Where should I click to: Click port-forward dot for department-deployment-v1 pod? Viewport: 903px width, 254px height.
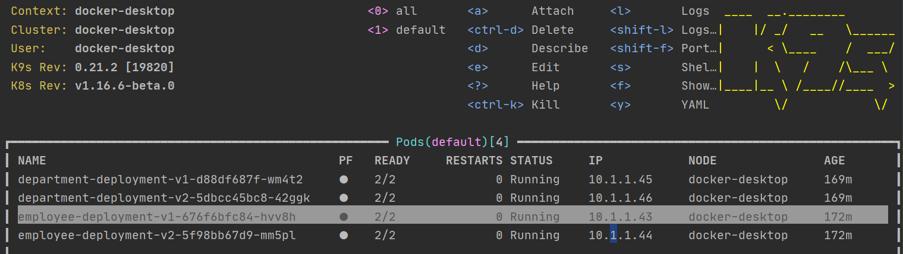click(x=343, y=179)
